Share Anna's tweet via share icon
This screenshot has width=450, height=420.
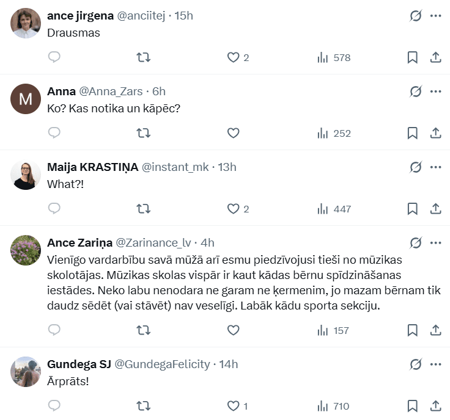[x=436, y=133]
